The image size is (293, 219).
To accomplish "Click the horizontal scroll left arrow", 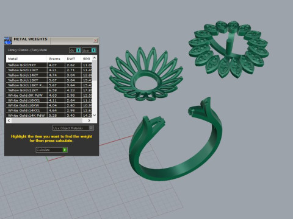I will coord(9,120).
